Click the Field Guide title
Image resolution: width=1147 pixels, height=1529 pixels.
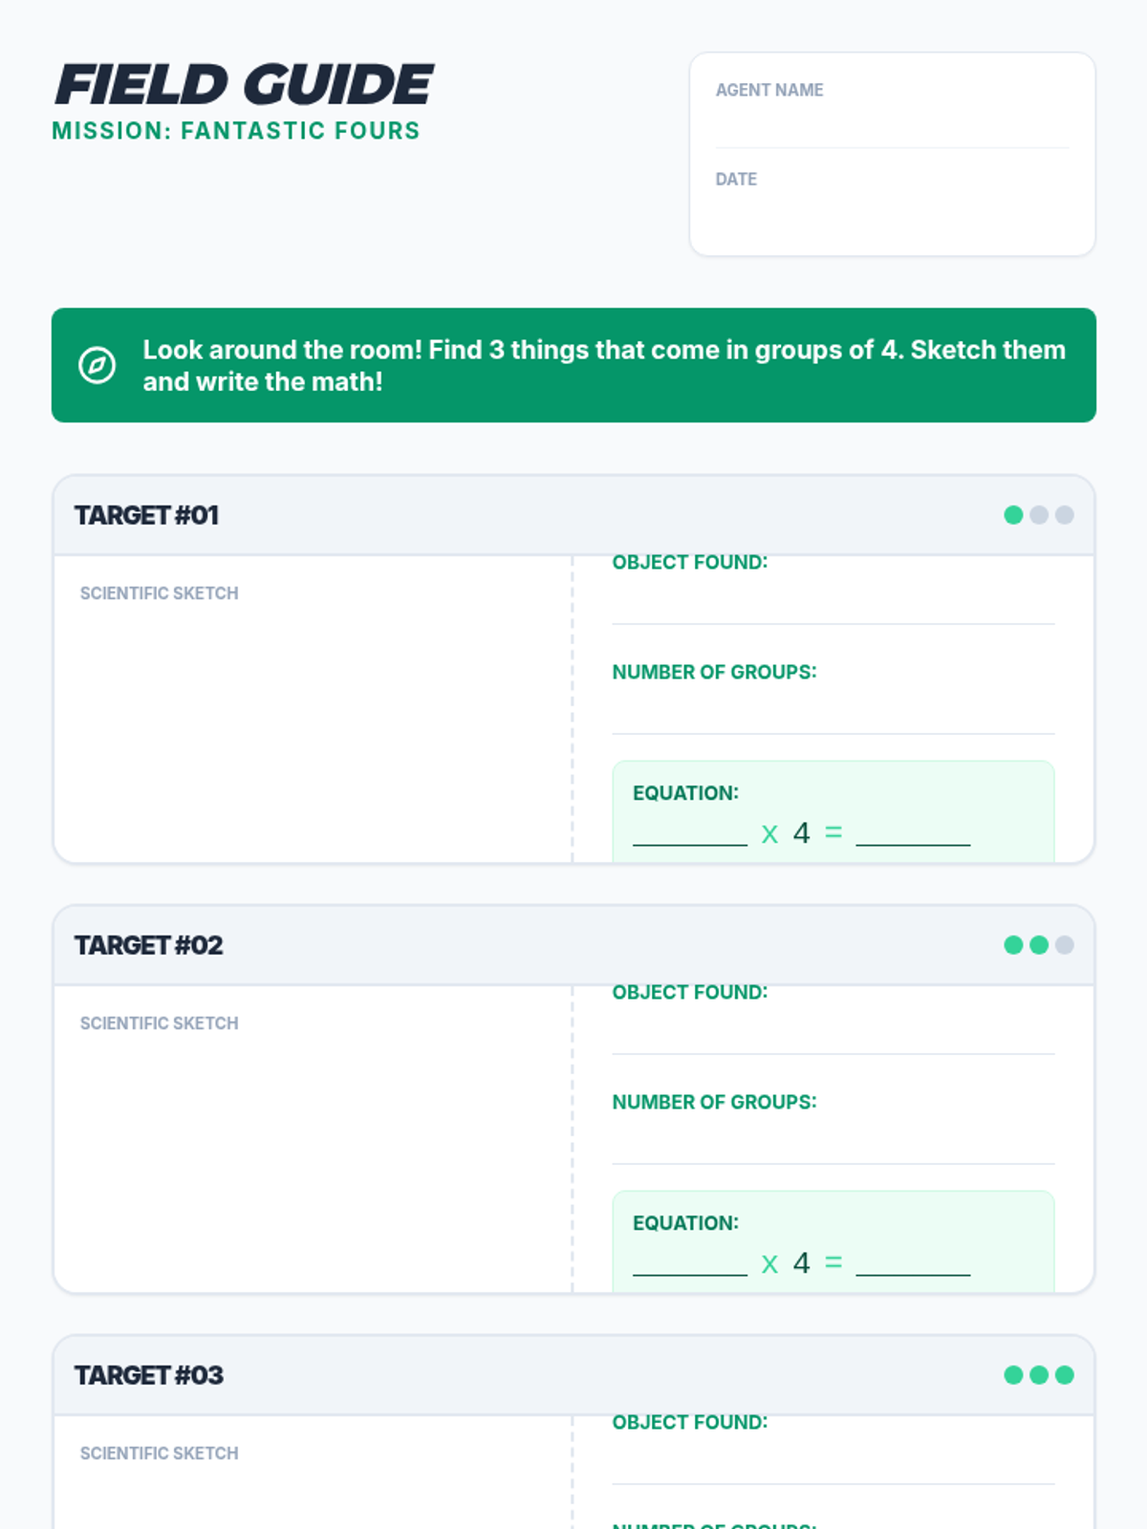click(244, 84)
